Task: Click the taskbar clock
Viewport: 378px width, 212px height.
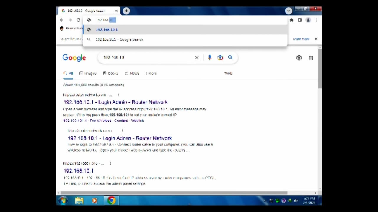Action: click(309, 201)
